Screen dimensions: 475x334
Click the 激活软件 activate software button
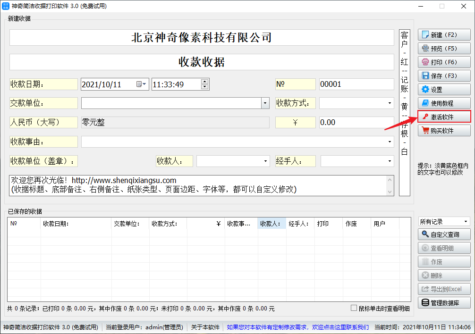(x=444, y=117)
